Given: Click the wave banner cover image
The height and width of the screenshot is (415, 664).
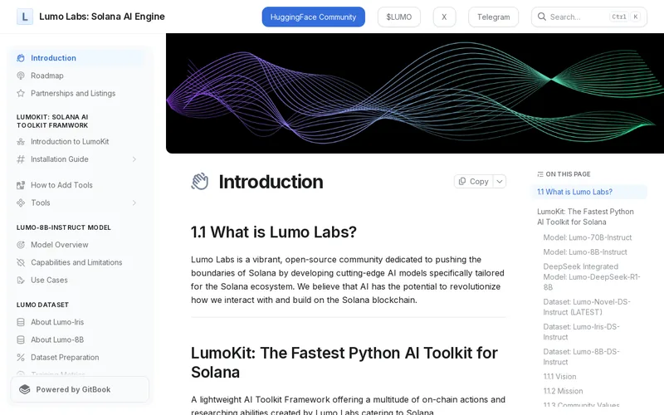Looking at the screenshot, I should (415, 93).
